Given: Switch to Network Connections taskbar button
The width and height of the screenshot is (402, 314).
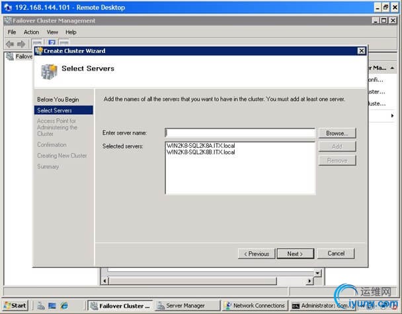Looking at the screenshot, I should click(x=255, y=305).
